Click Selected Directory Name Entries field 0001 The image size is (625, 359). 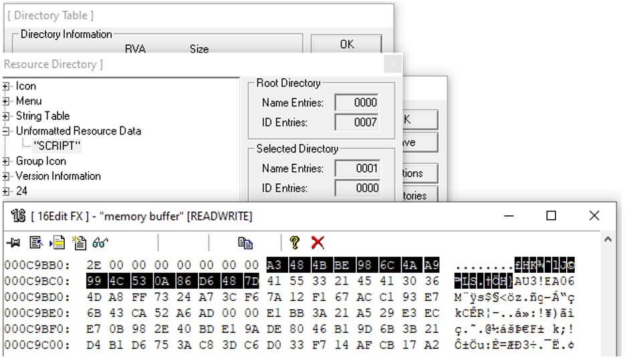(x=357, y=168)
